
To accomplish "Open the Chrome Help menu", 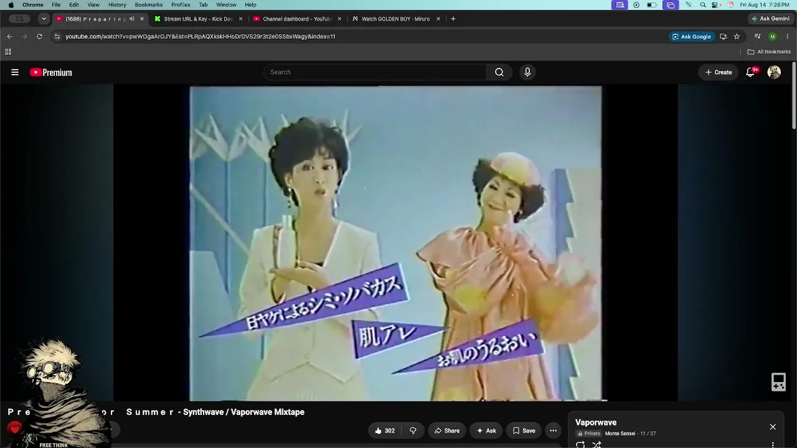I will click(x=250, y=5).
